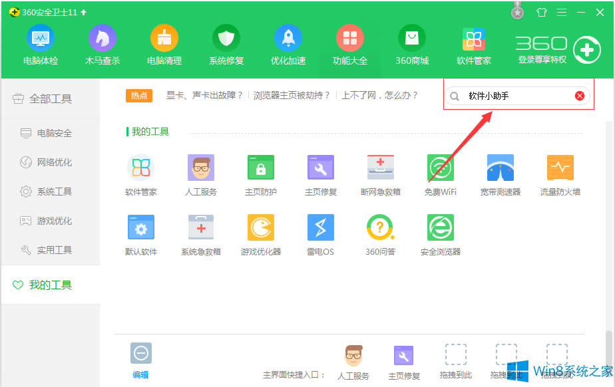Click 360安全卫士11 update arrow
This screenshot has width=615, height=387.
84,12
